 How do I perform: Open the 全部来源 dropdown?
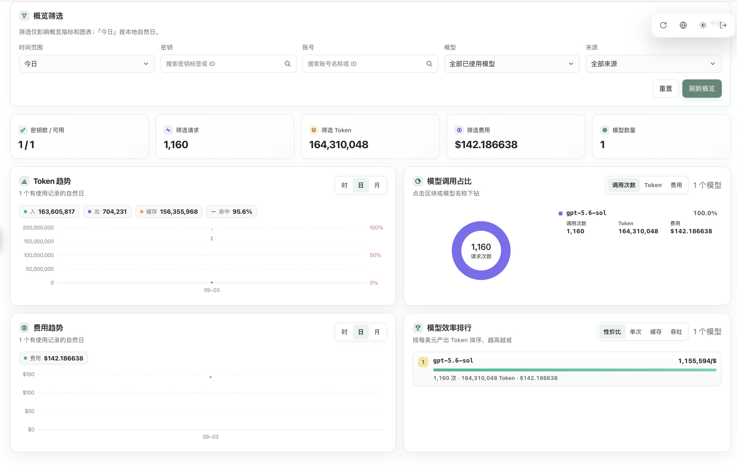(x=653, y=64)
